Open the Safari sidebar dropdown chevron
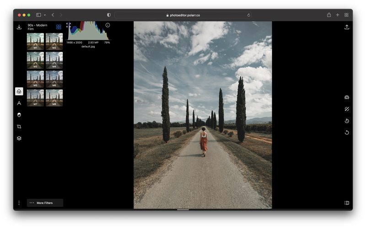366x228 pixels. [x=45, y=15]
